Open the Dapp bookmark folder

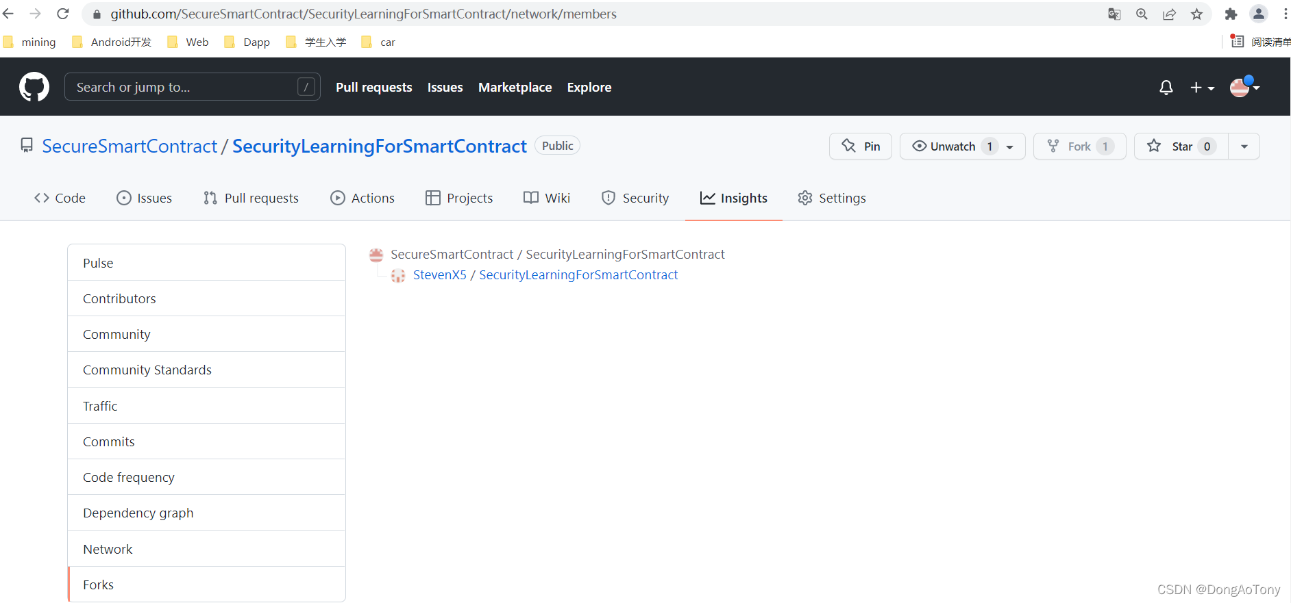coord(247,42)
